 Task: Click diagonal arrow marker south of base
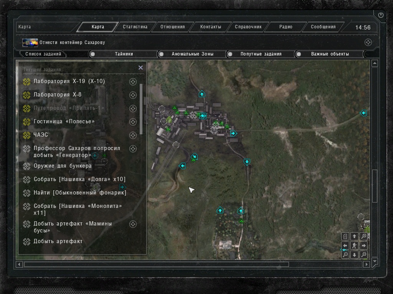pyautogui.click(x=194, y=157)
